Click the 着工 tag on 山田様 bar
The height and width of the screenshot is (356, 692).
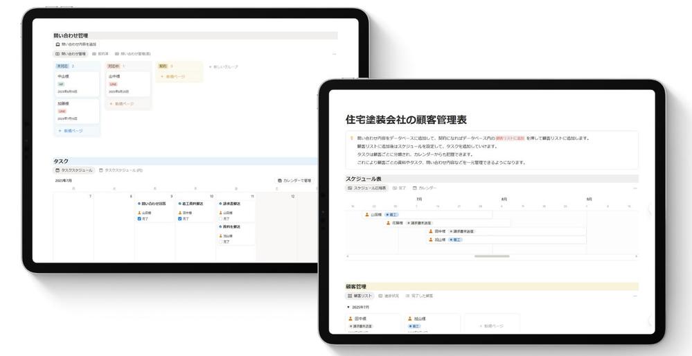pyautogui.click(x=391, y=215)
